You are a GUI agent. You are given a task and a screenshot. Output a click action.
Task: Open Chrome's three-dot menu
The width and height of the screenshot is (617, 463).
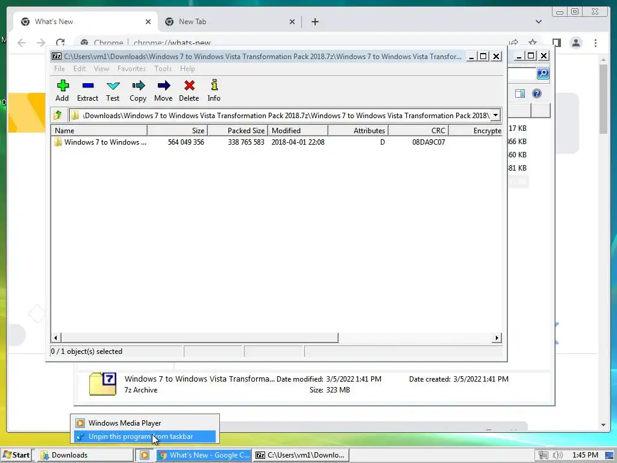click(595, 43)
